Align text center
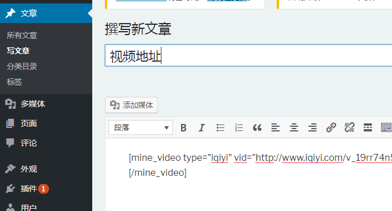Screen dimensions: 392x211 tap(294, 128)
